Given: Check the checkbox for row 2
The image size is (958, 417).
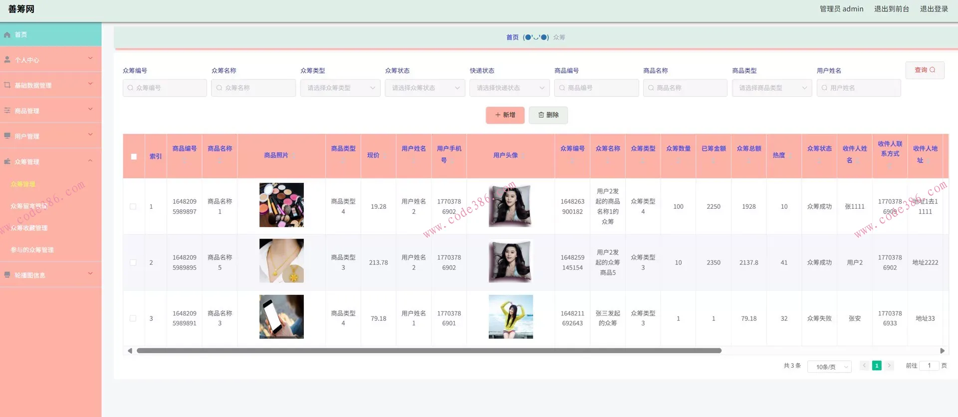Looking at the screenshot, I should [133, 263].
